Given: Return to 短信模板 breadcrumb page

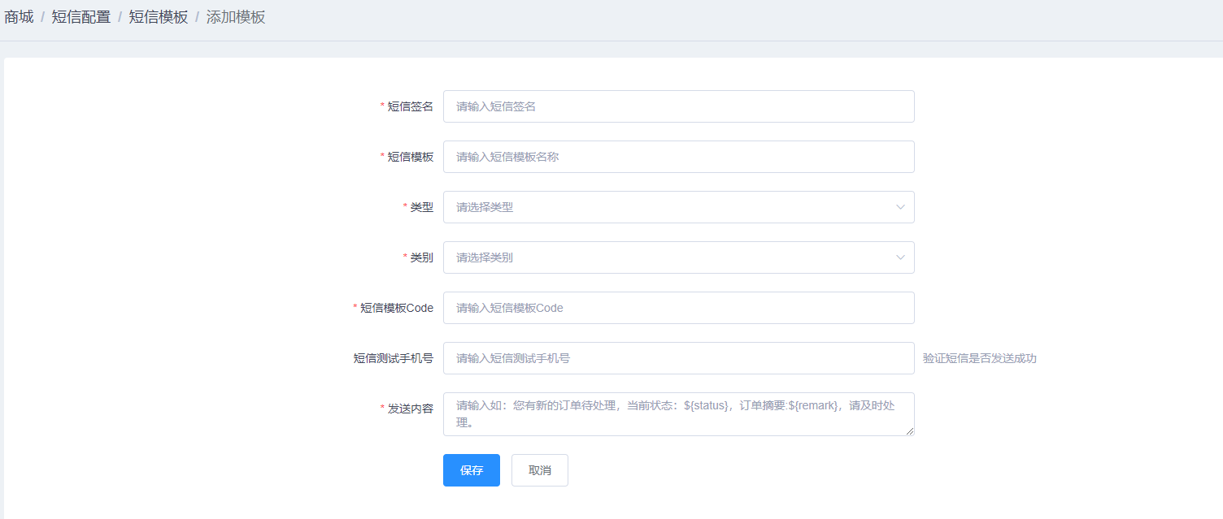Looking at the screenshot, I should click(159, 17).
